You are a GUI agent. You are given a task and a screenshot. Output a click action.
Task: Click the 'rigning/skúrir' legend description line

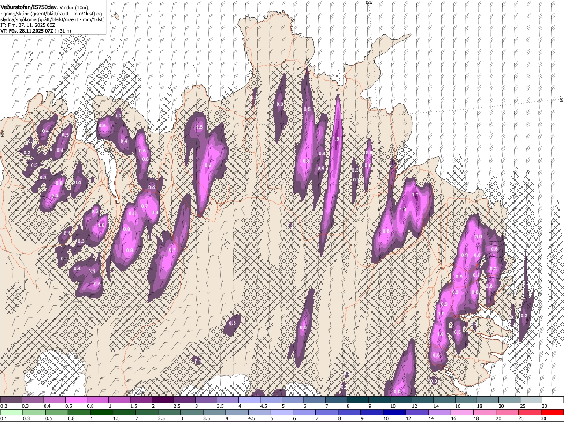point(52,14)
